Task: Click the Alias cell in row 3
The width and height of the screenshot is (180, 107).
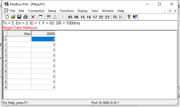Action: point(19,55)
